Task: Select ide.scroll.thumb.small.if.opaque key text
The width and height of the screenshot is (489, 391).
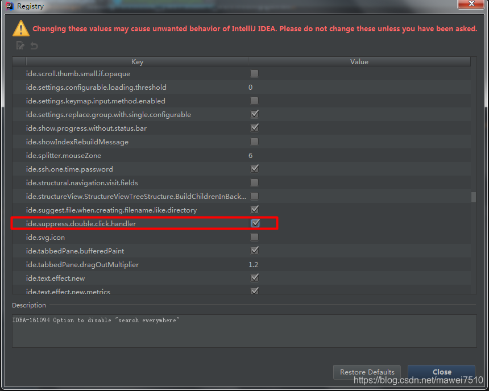Action: [78, 73]
